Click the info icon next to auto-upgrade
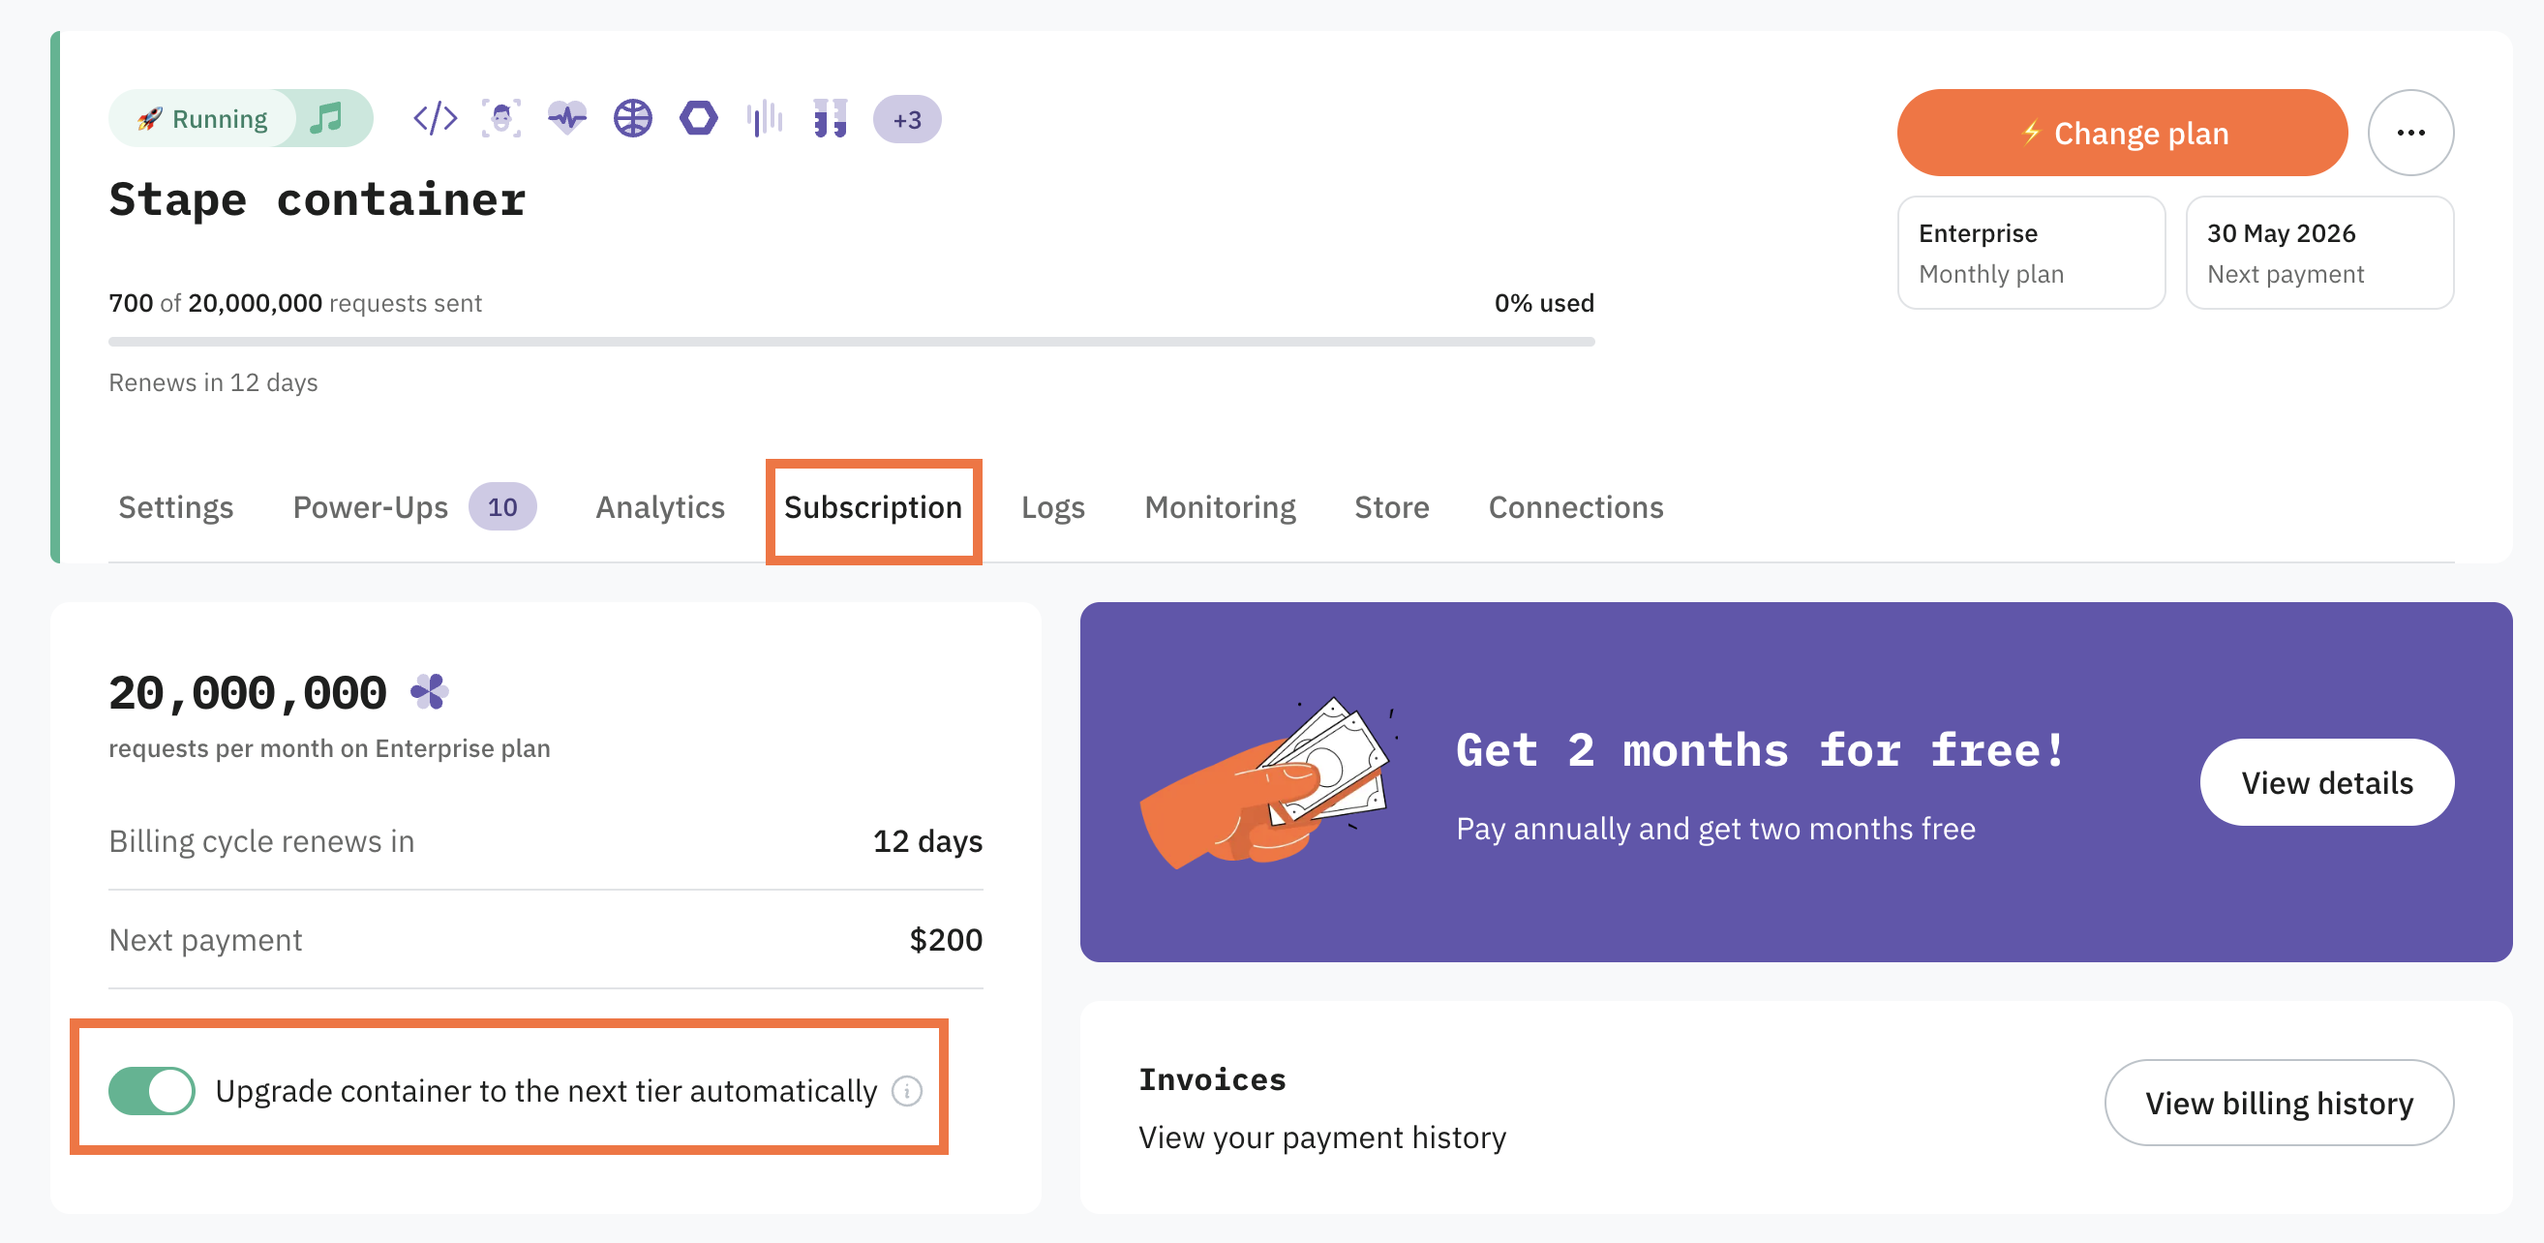Screen dimensions: 2544x1243 (907, 1091)
